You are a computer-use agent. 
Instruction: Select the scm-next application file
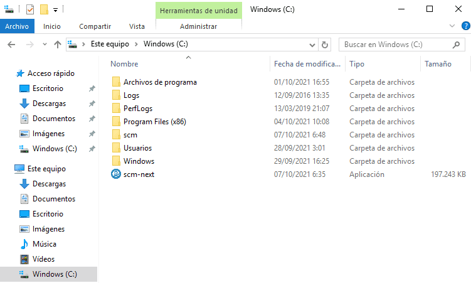click(139, 174)
